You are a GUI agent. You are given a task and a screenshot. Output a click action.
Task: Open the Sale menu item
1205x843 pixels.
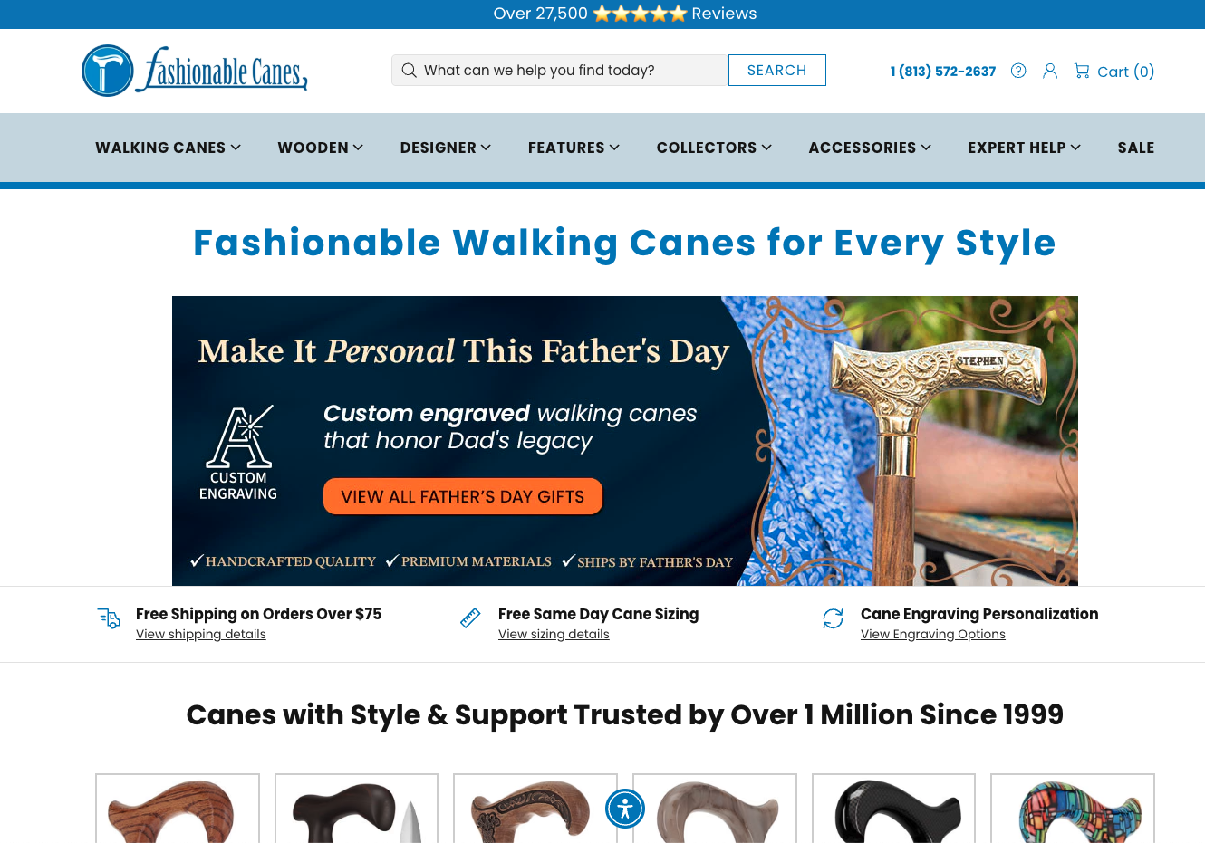pos(1136,148)
